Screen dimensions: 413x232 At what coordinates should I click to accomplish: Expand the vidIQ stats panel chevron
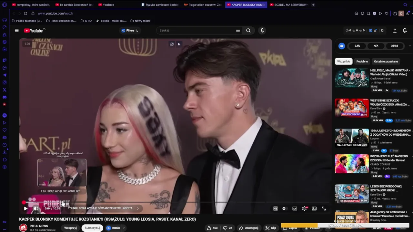pos(410,46)
